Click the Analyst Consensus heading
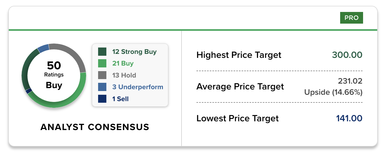 pyautogui.click(x=95, y=127)
